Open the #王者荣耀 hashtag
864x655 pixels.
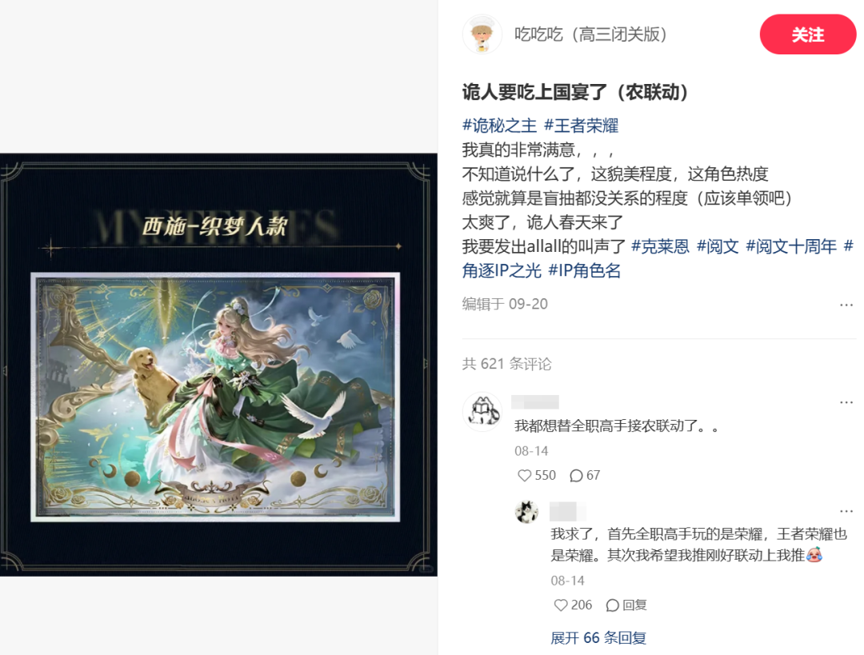(582, 126)
